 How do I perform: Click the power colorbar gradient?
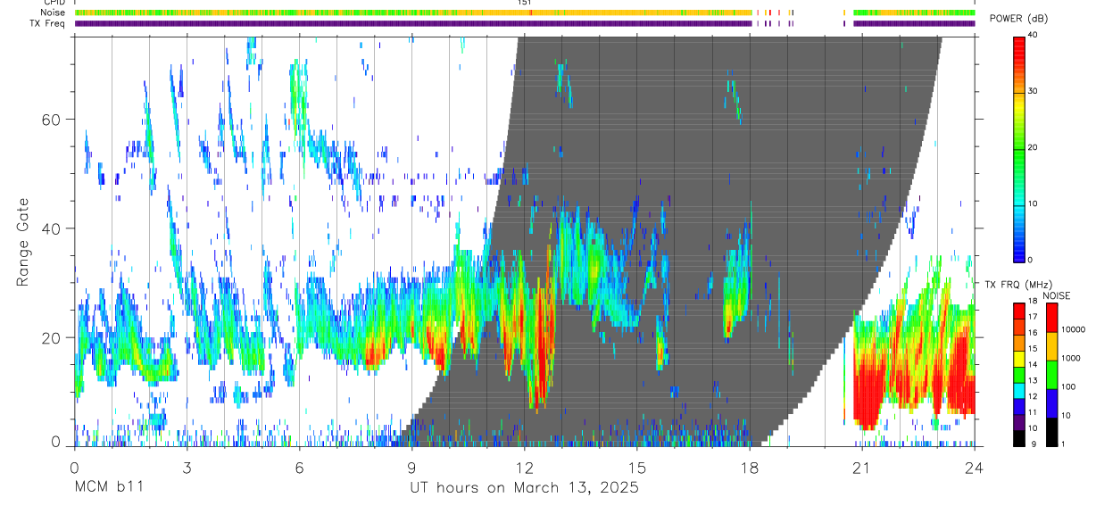pos(1020,148)
